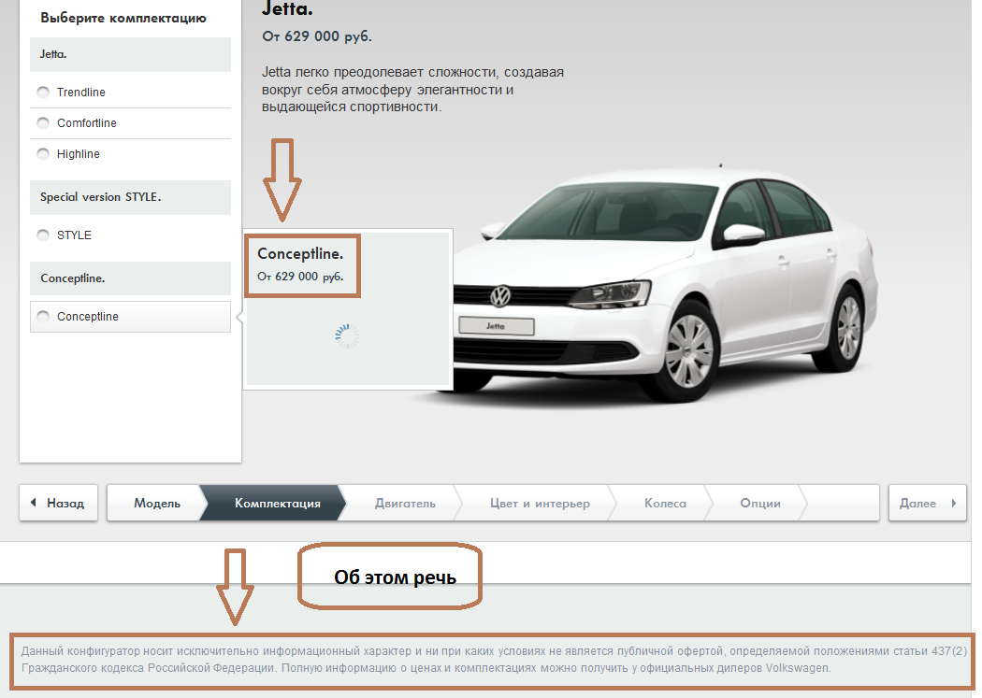Viewport: 982px width, 698px height.
Task: Click the Conceptline. group header
Action: pyautogui.click(x=130, y=278)
